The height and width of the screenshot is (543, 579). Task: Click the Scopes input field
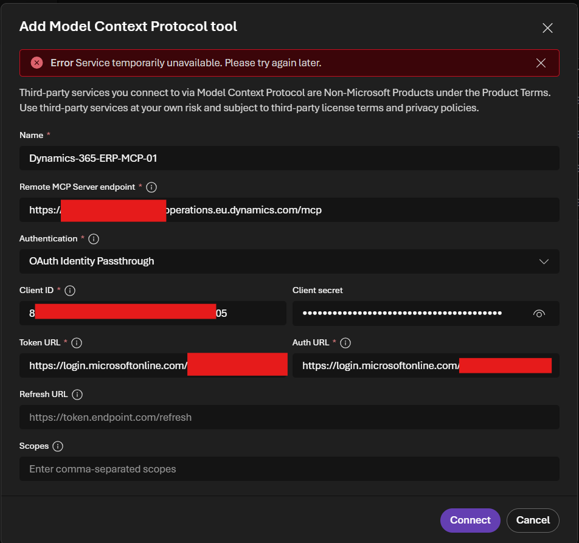[289, 469]
